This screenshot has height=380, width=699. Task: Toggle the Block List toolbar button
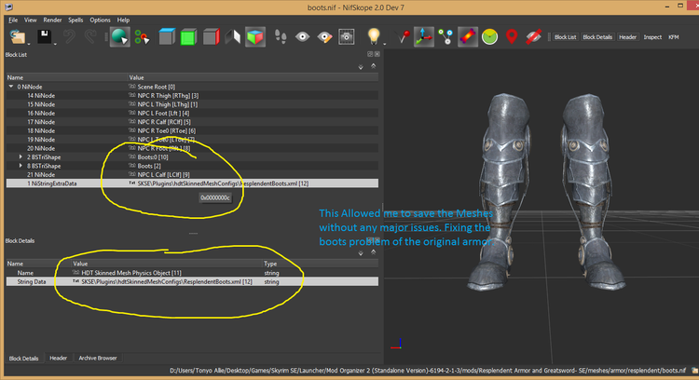pos(566,37)
